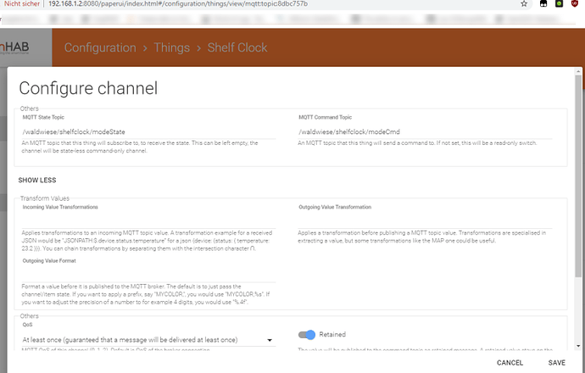This screenshot has width=585, height=373.
Task: Open the black mask extension icon
Action: 543,3
